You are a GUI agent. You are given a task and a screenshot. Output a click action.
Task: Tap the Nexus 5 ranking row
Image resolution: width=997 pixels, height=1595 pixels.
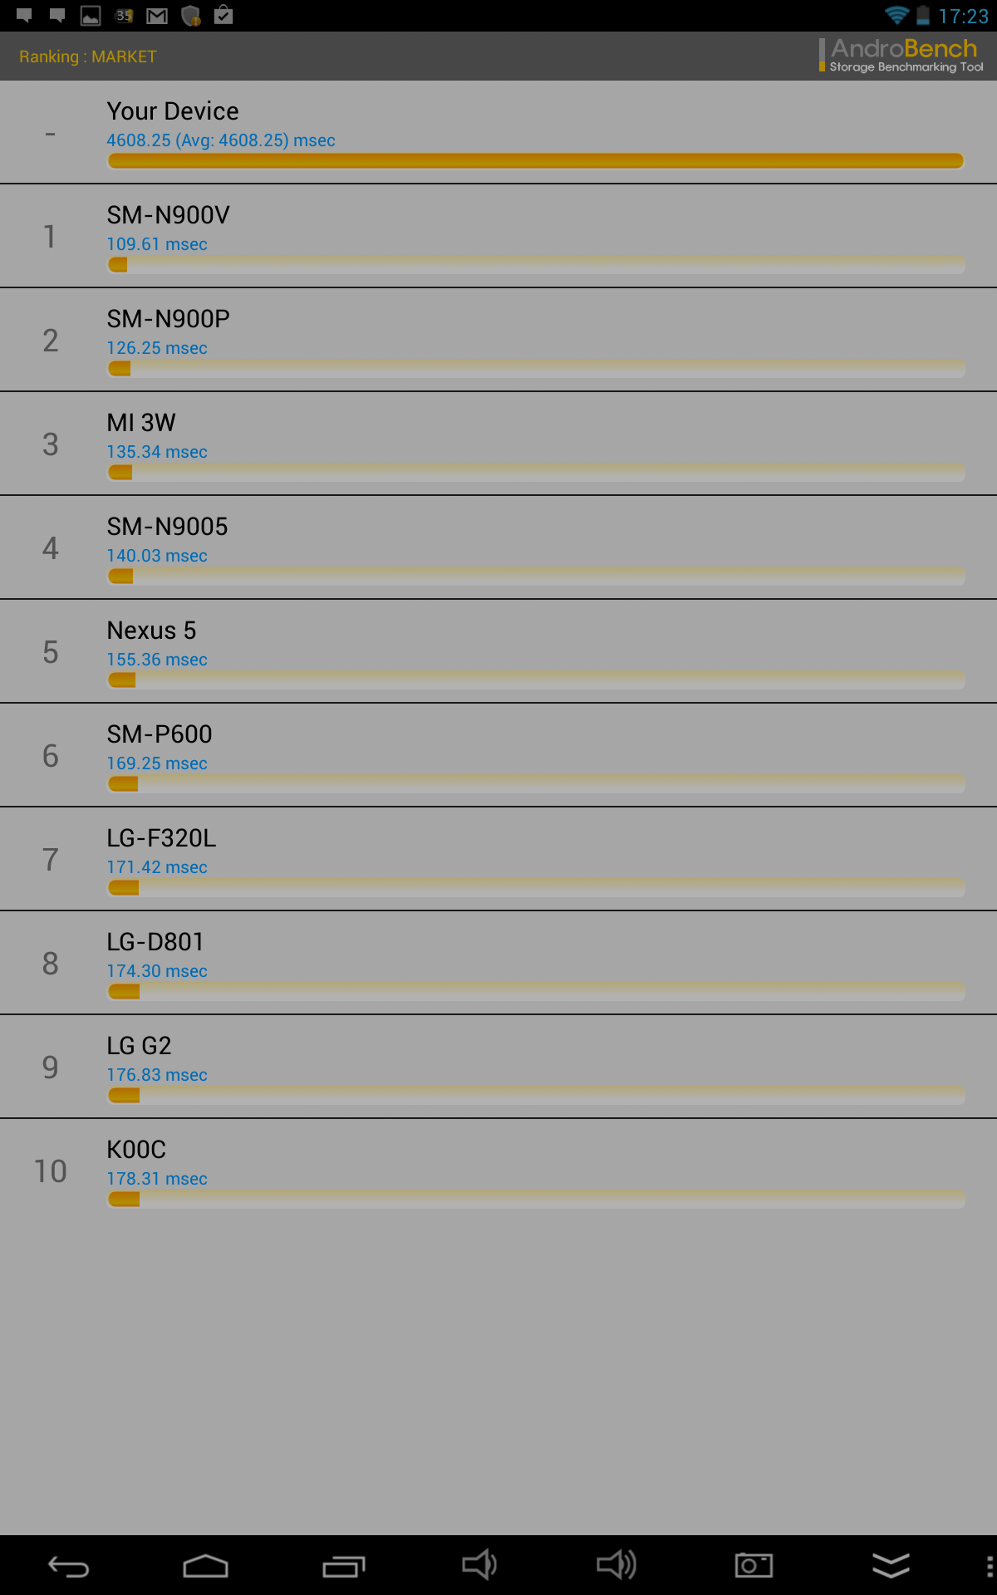click(498, 651)
